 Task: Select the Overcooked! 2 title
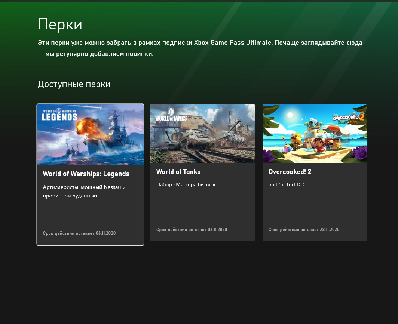click(x=290, y=172)
